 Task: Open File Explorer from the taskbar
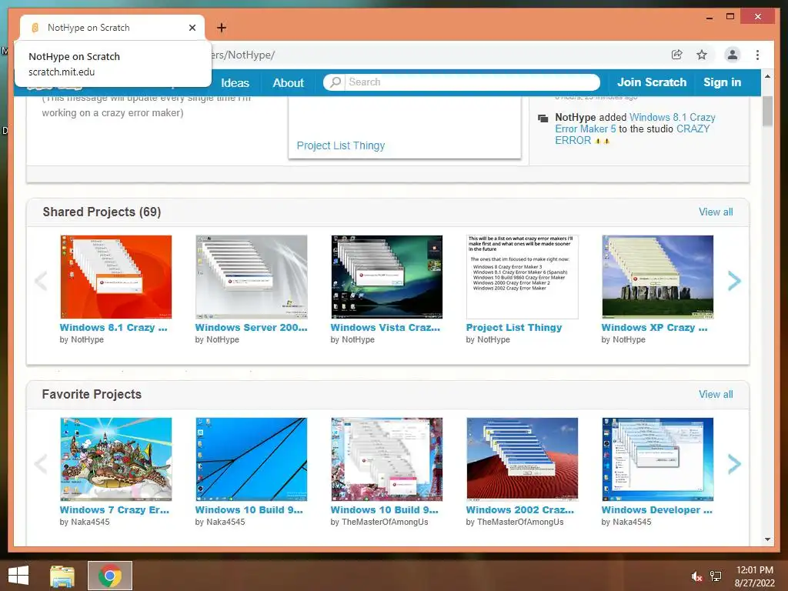(x=62, y=576)
